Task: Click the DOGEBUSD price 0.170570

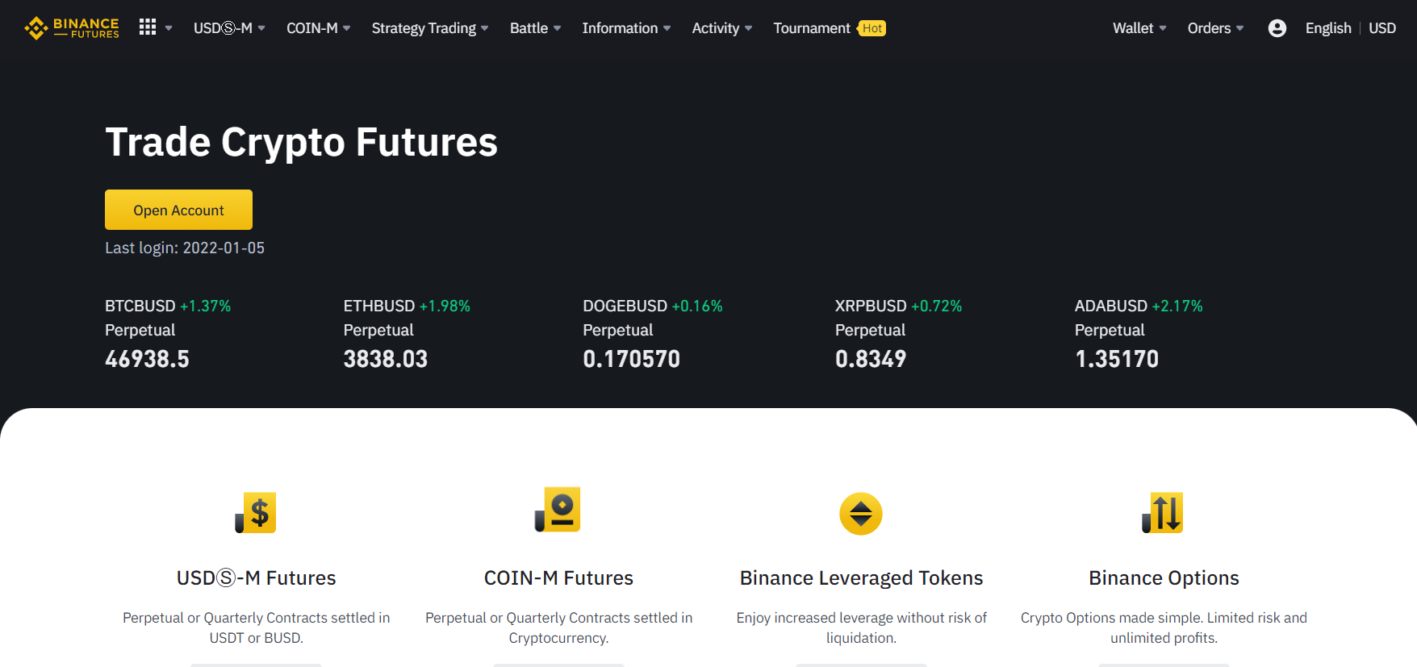Action: [632, 359]
